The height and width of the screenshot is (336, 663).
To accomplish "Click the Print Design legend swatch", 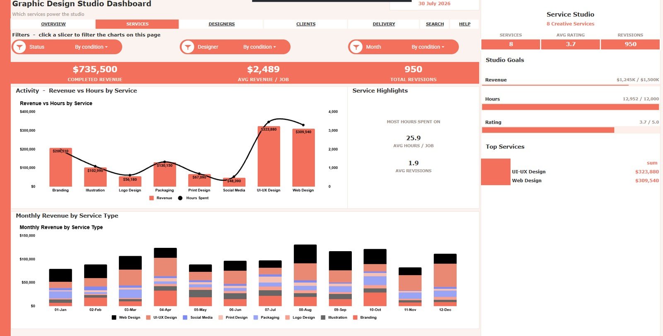I will tap(221, 318).
